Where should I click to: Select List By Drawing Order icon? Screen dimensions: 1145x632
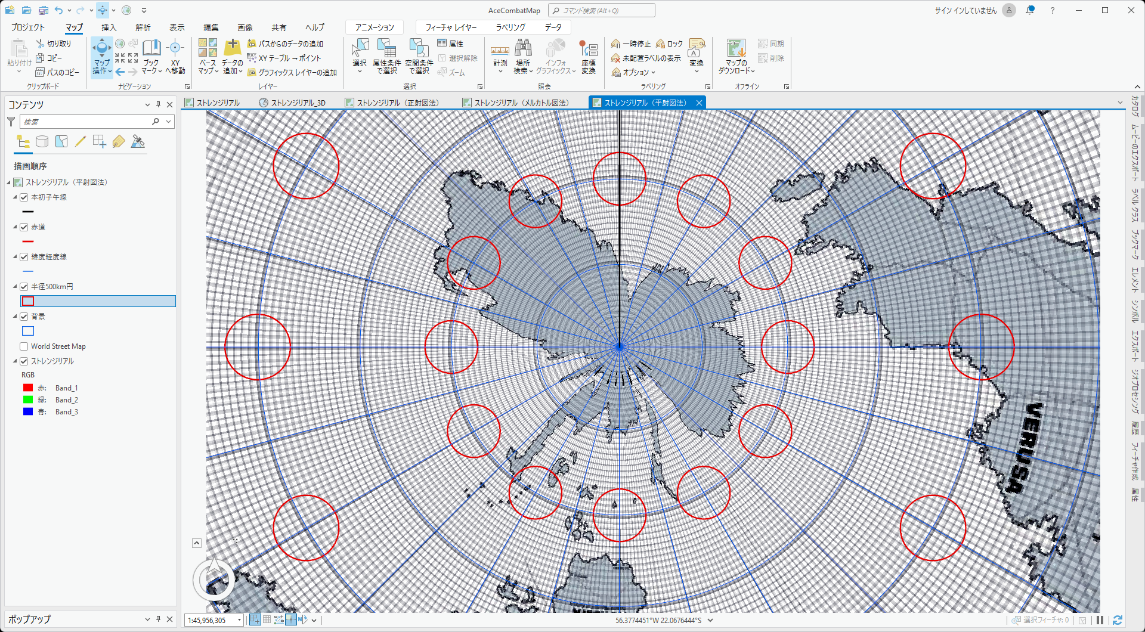point(23,141)
